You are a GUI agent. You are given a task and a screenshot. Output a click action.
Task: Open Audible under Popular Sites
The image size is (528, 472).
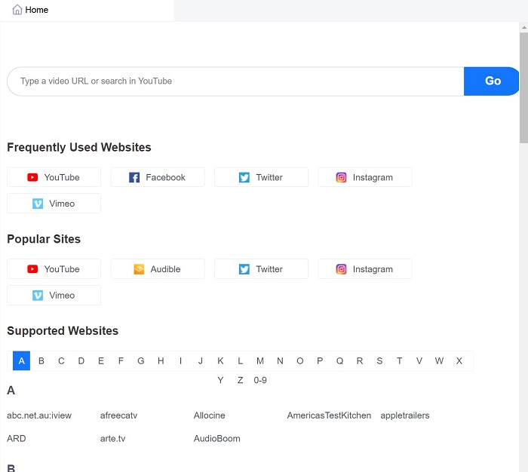158,269
